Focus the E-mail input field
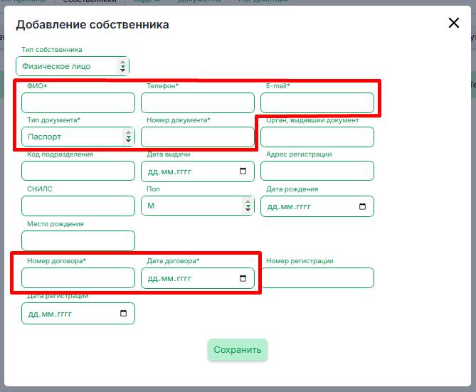The image size is (476, 392). coord(317,103)
